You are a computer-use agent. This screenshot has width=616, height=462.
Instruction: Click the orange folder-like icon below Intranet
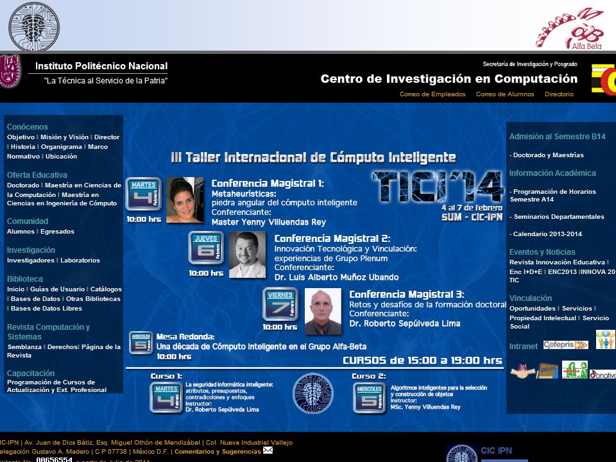547,371
